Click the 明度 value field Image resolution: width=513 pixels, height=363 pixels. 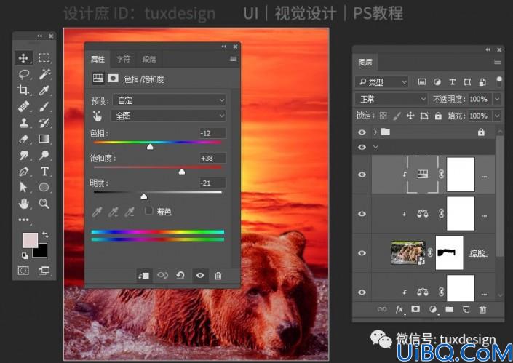(212, 183)
